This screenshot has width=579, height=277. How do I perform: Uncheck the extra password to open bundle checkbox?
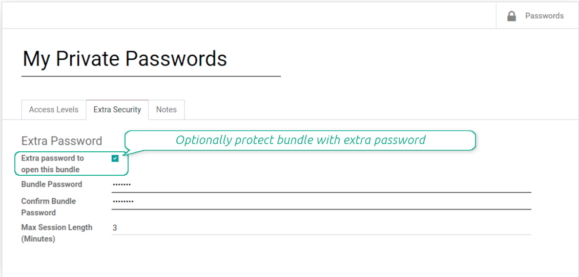tap(115, 158)
